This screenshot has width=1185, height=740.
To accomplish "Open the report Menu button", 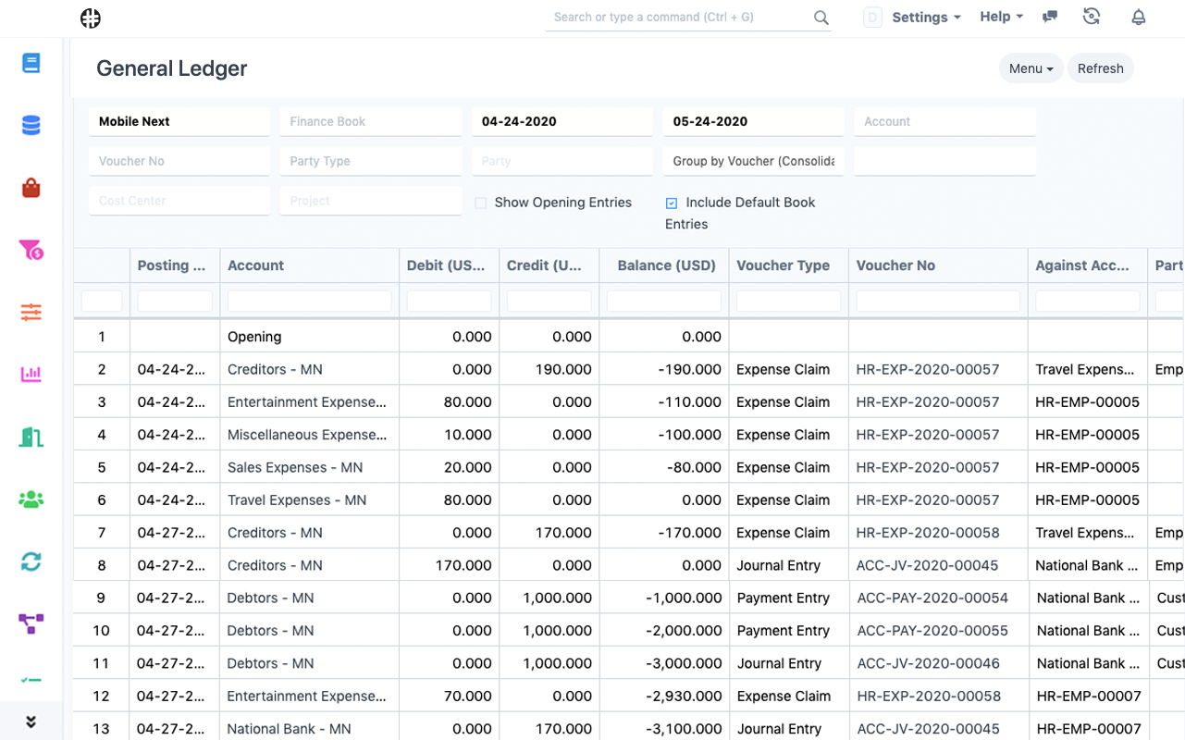I will pos(1031,68).
